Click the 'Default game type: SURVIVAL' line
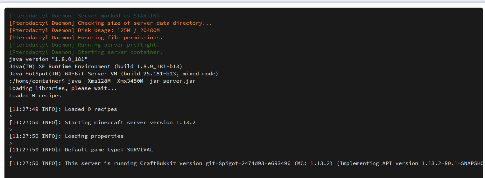 (x=81, y=150)
